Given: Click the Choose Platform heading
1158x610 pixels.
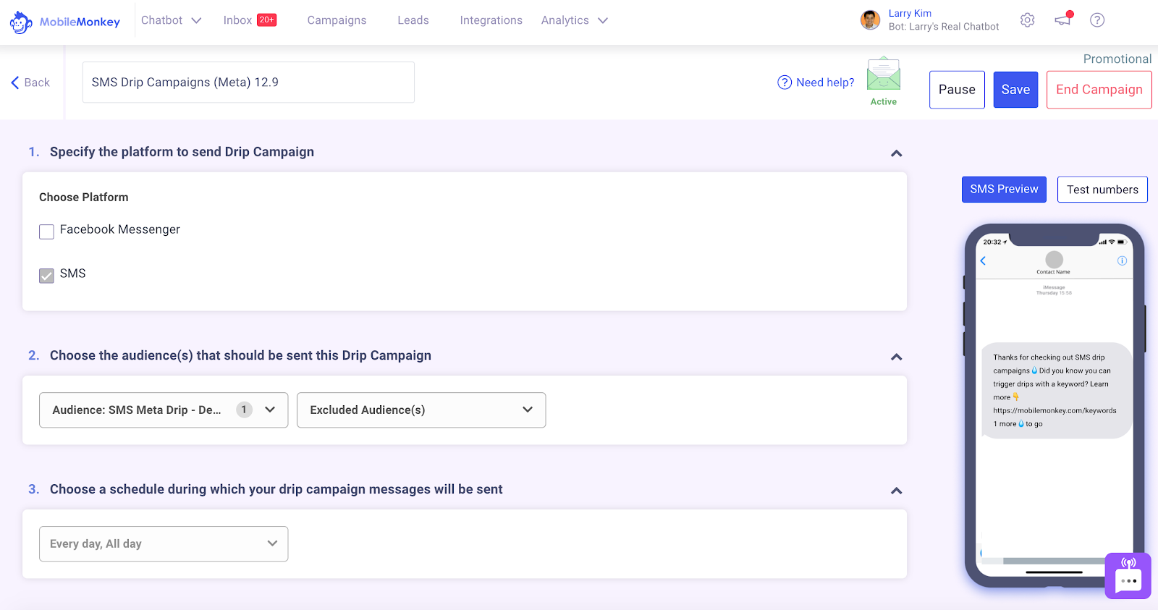Looking at the screenshot, I should (84, 198).
